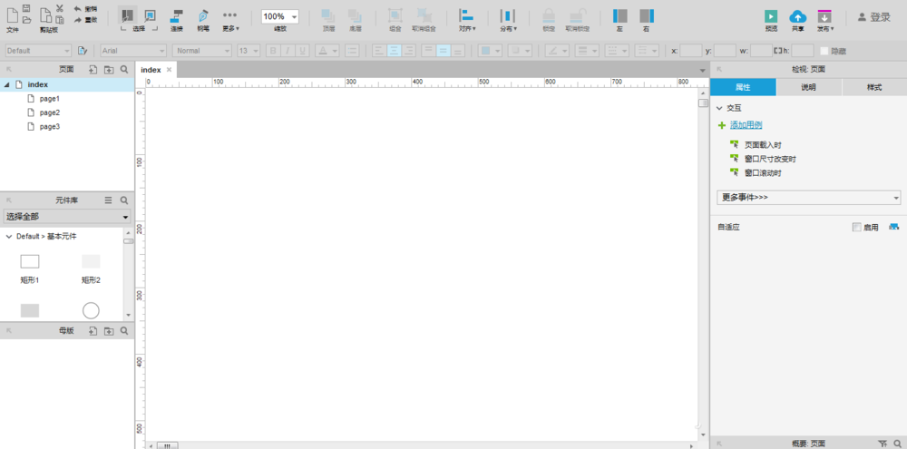Check the 隐藏 hidden checkbox

coord(824,51)
